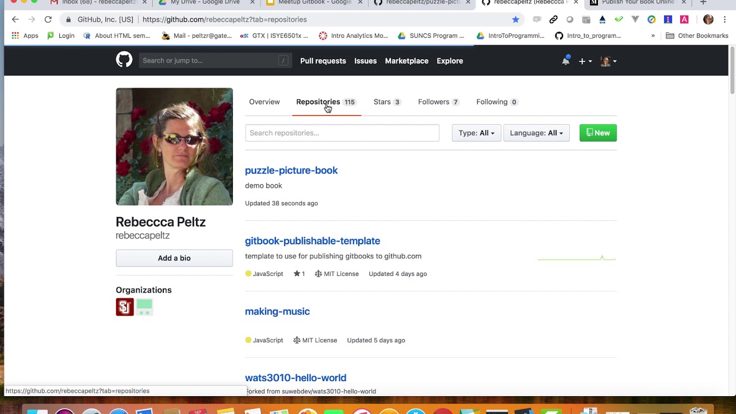The width and height of the screenshot is (736, 414).
Task: Reload the page
Action: [48, 20]
